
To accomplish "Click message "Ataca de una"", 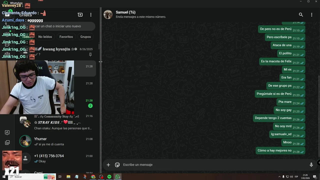I will [x=288, y=45].
